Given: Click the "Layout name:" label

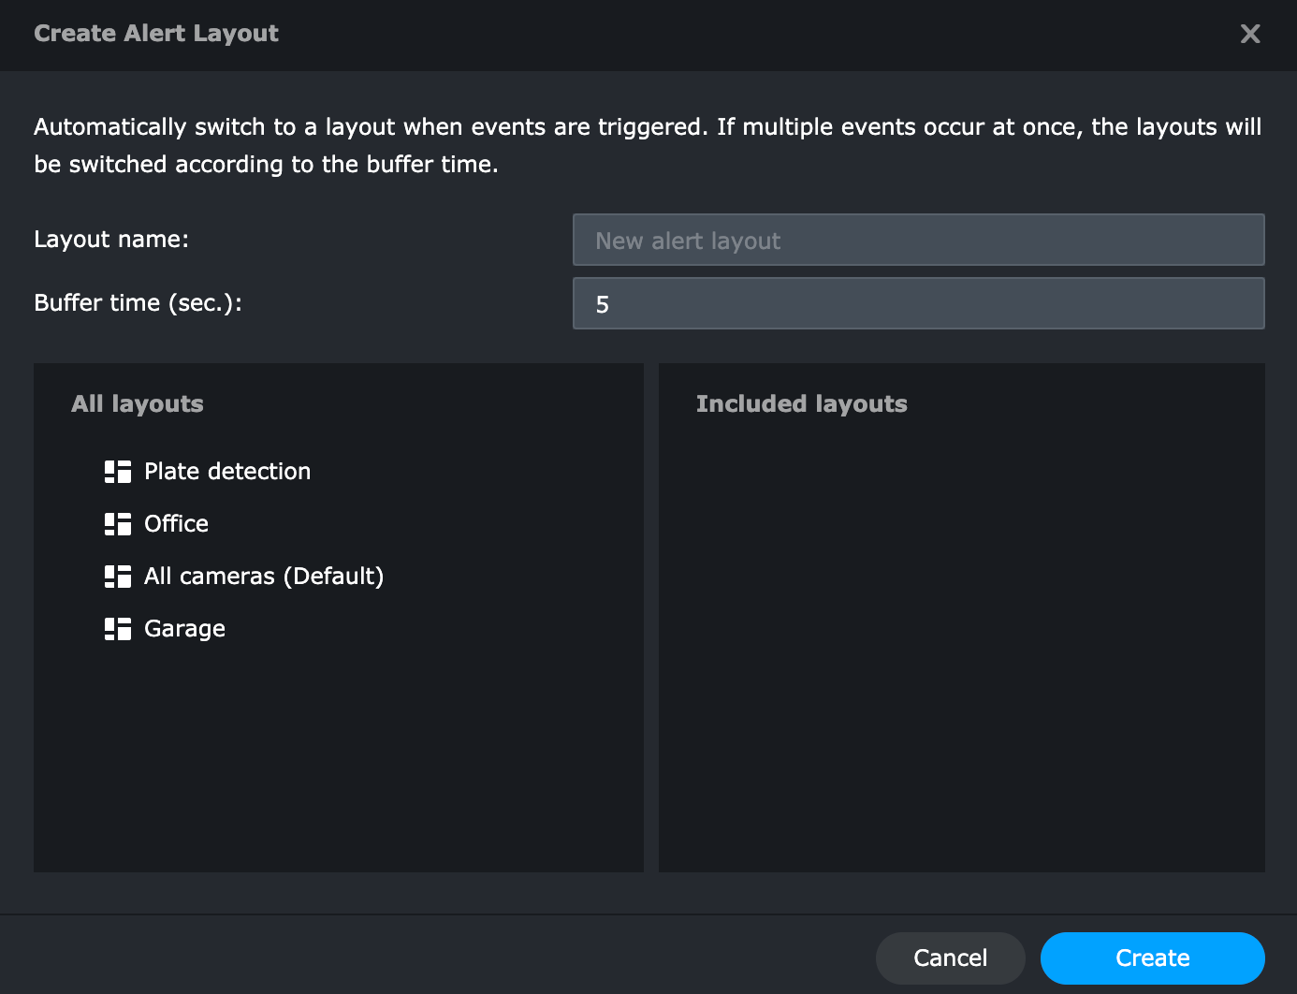Looking at the screenshot, I should pos(111,240).
